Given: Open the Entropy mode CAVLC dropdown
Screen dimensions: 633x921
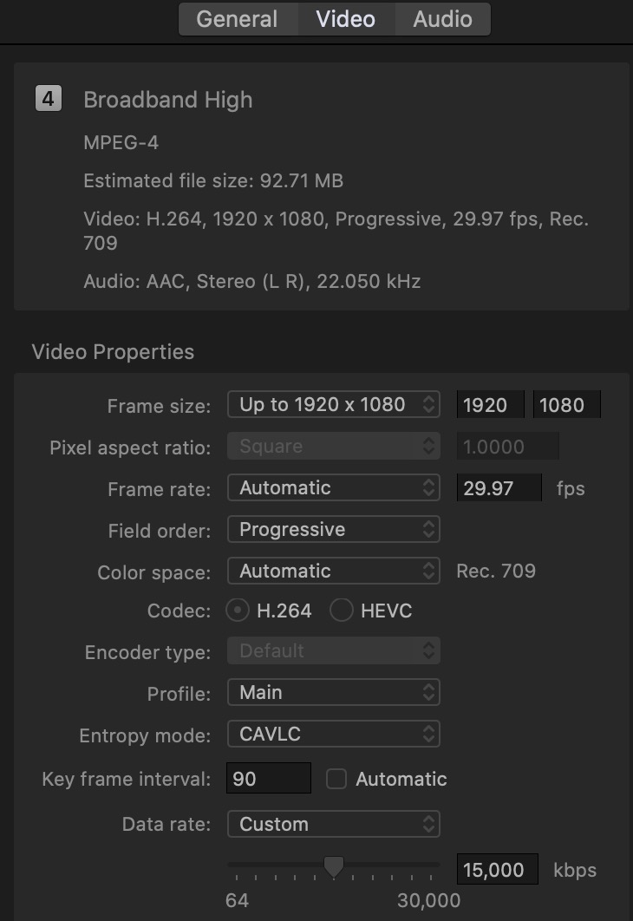Looking at the screenshot, I should click(x=333, y=734).
